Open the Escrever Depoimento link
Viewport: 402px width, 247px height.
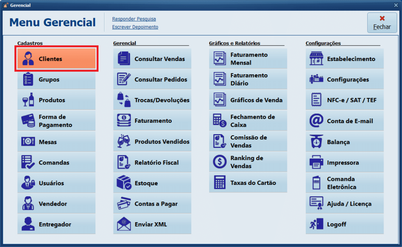[135, 27]
